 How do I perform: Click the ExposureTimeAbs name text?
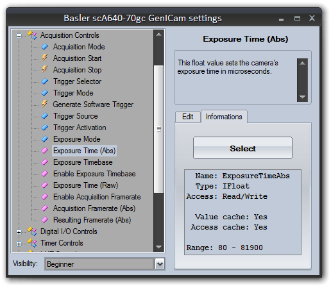point(256,176)
